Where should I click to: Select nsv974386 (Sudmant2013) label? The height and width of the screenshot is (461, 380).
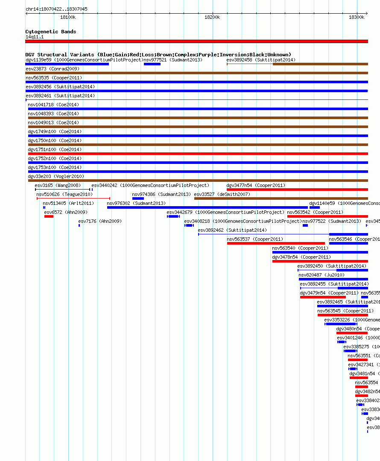click(161, 194)
